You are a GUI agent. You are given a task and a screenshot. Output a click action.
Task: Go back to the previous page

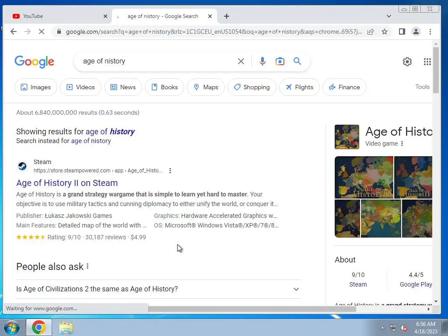pos(14,31)
